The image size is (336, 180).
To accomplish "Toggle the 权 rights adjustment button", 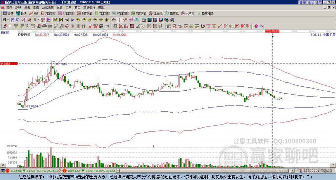I will pyautogui.click(x=43, y=20).
